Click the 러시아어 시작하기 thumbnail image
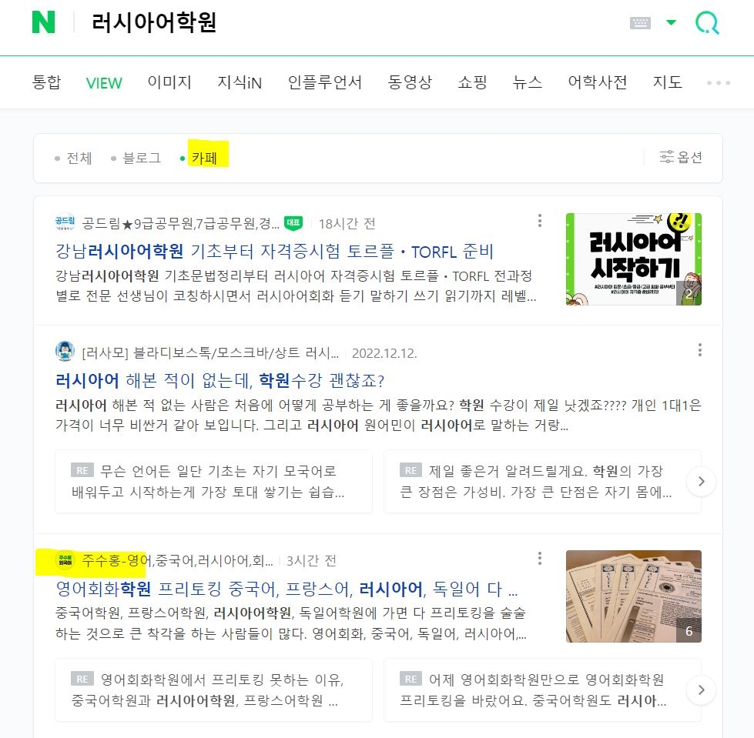Image resolution: width=754 pixels, height=738 pixels. point(634,259)
